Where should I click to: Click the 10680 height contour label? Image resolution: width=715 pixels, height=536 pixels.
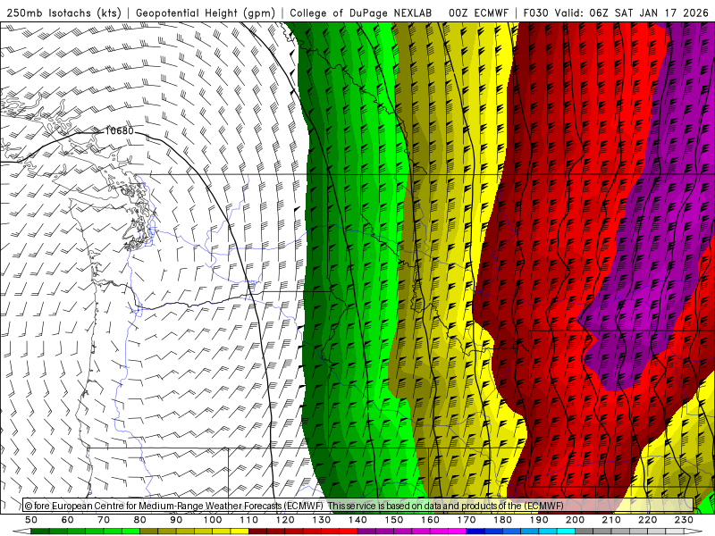tap(120, 130)
